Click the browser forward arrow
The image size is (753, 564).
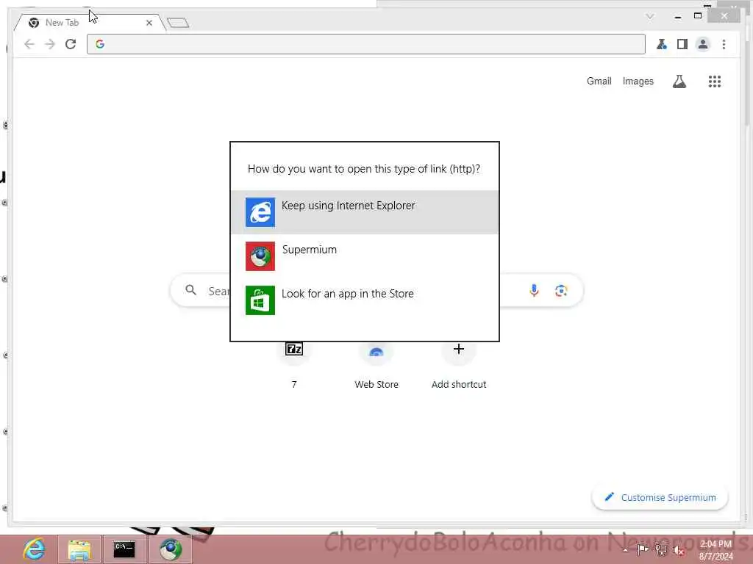click(50, 44)
